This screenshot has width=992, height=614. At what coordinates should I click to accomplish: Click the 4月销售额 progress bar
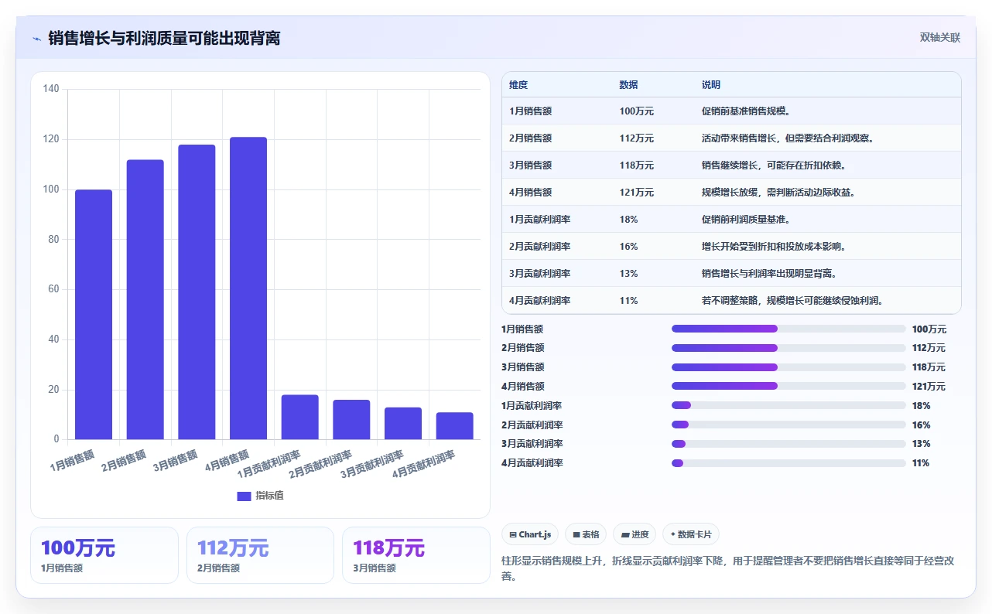[788, 386]
